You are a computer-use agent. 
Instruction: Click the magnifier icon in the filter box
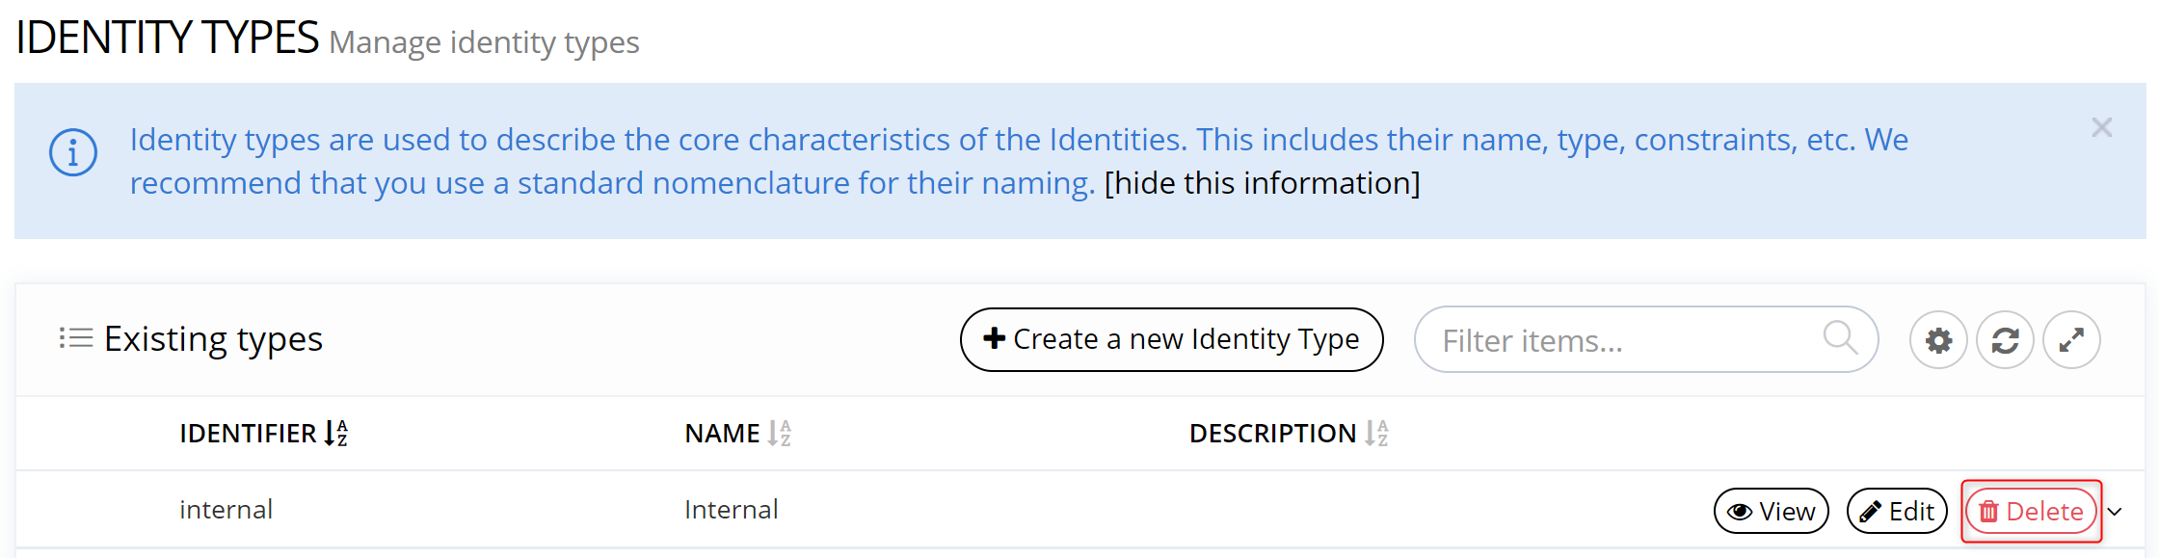[1840, 338]
